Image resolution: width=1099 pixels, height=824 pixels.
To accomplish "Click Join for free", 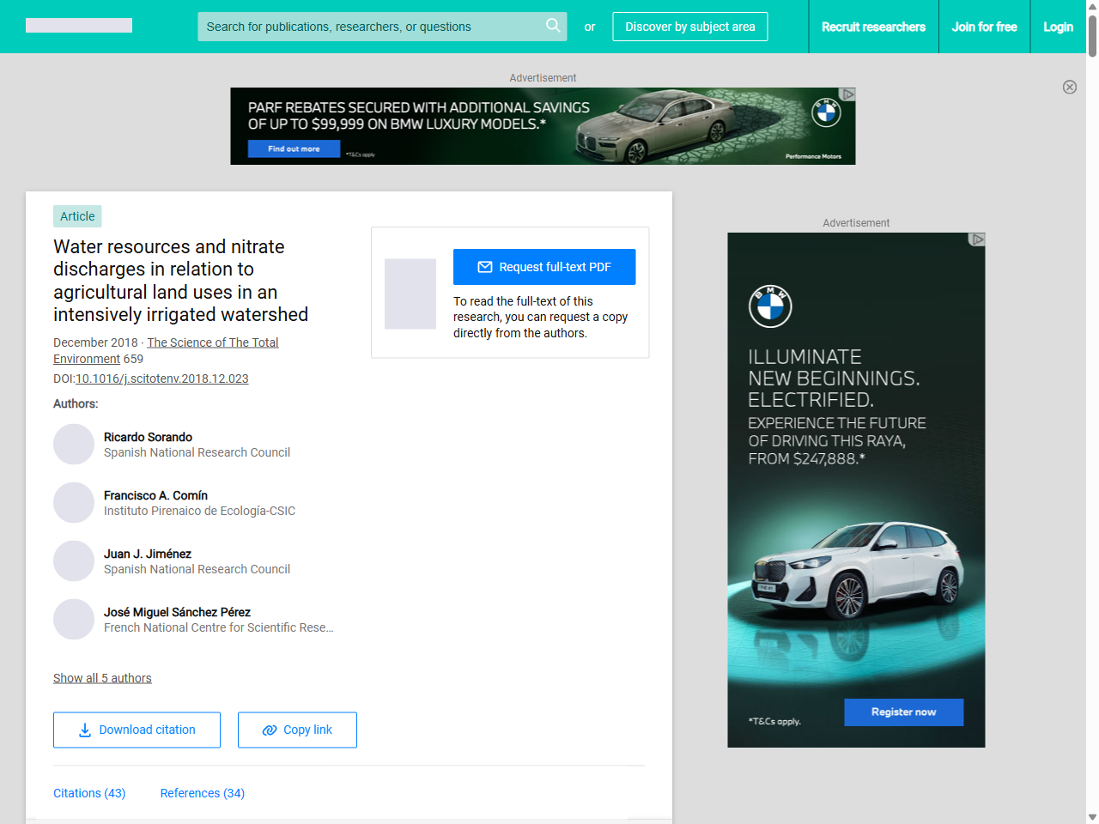I will (x=984, y=27).
